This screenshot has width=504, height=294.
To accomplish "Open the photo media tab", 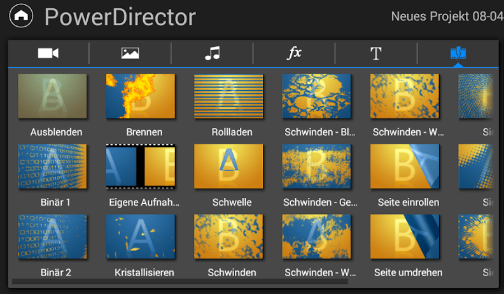I will point(130,53).
